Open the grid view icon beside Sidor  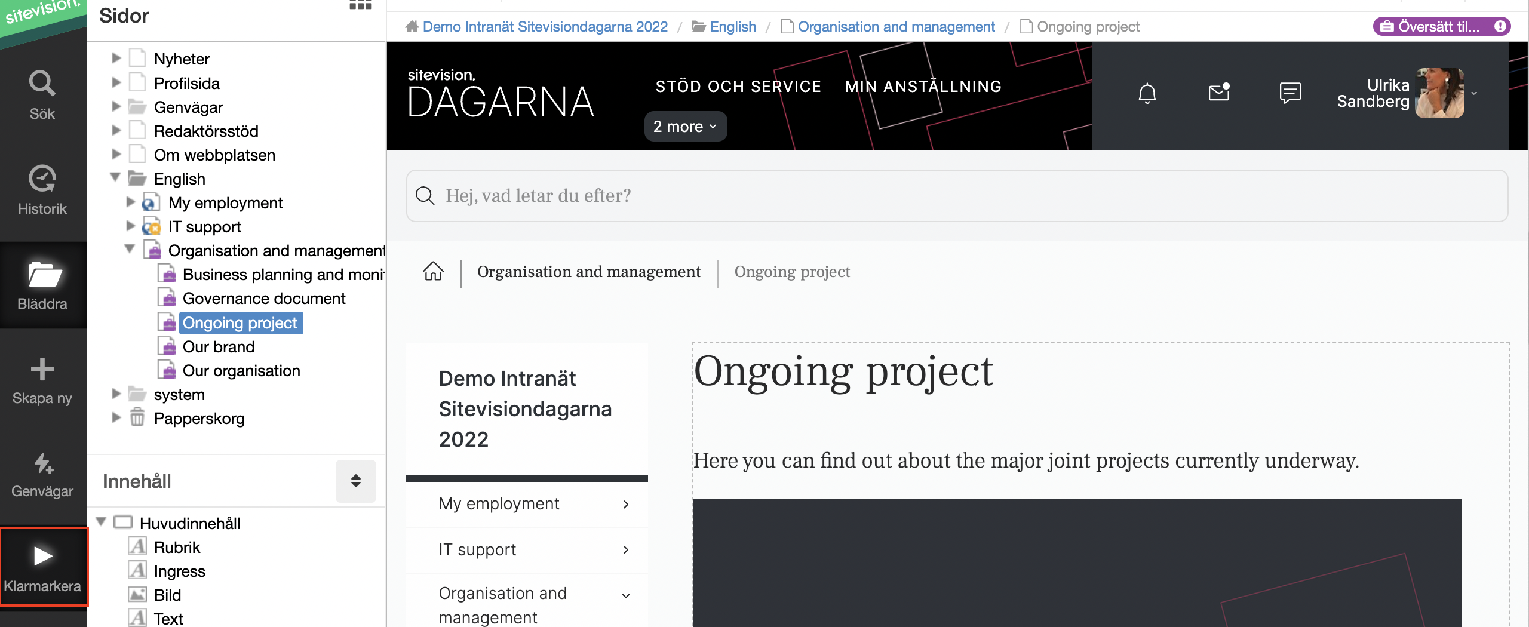point(360,5)
